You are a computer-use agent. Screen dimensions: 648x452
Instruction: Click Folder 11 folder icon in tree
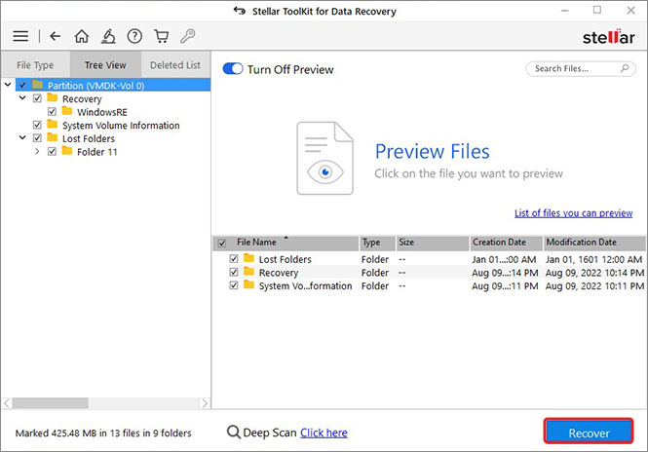[x=67, y=151]
